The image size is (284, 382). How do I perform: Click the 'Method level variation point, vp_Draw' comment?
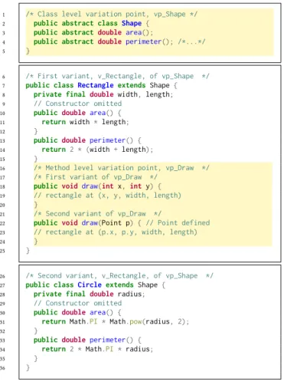click(x=122, y=168)
